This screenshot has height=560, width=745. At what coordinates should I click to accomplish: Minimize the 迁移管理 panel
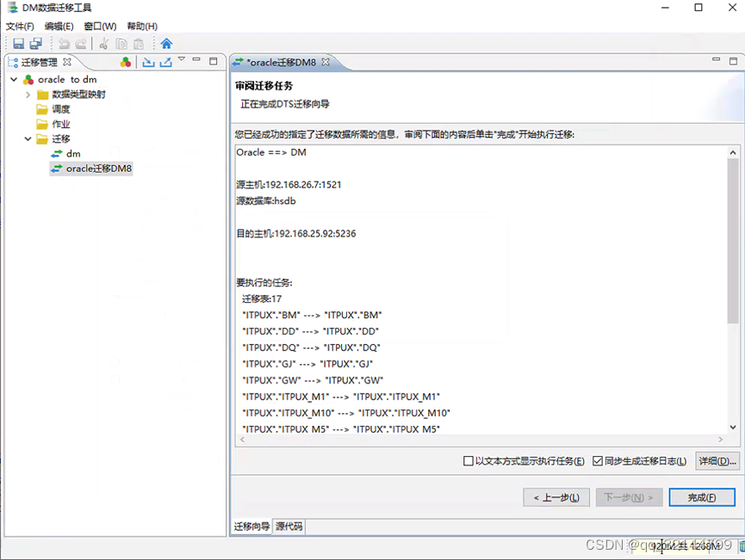[196, 60]
